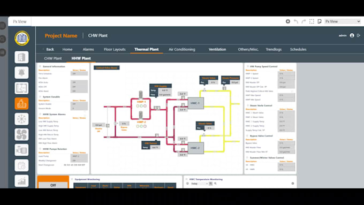Image resolution: width=364 pixels, height=205 pixels.
Task: Click the Off button at bottom left
Action: (53, 185)
